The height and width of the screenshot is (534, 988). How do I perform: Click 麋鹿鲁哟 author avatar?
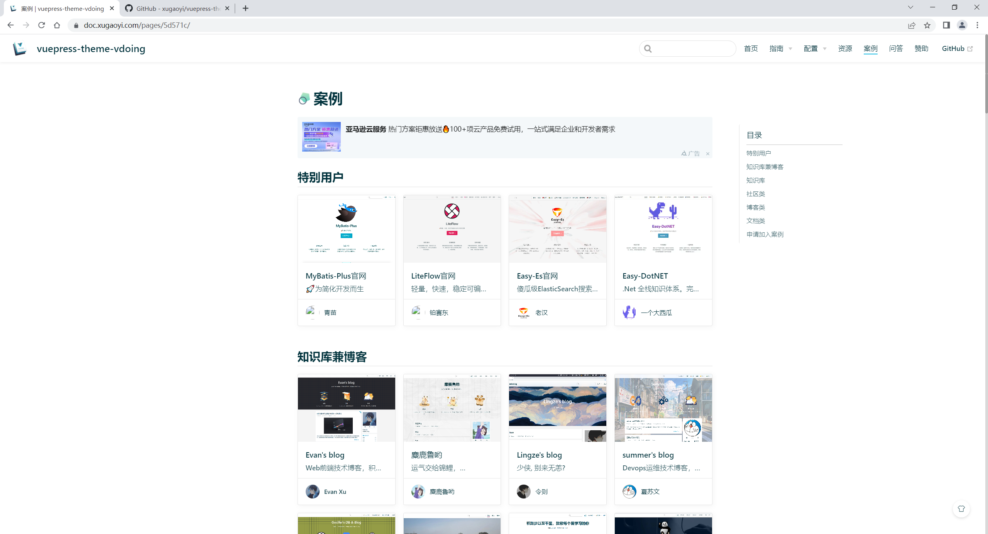(x=418, y=492)
